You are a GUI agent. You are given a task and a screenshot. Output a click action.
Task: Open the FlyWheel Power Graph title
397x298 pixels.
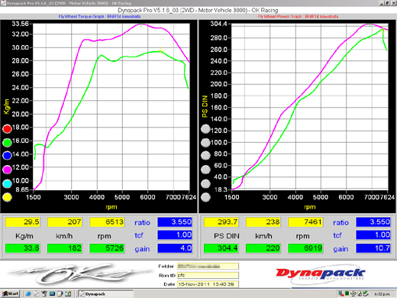pos(298,17)
